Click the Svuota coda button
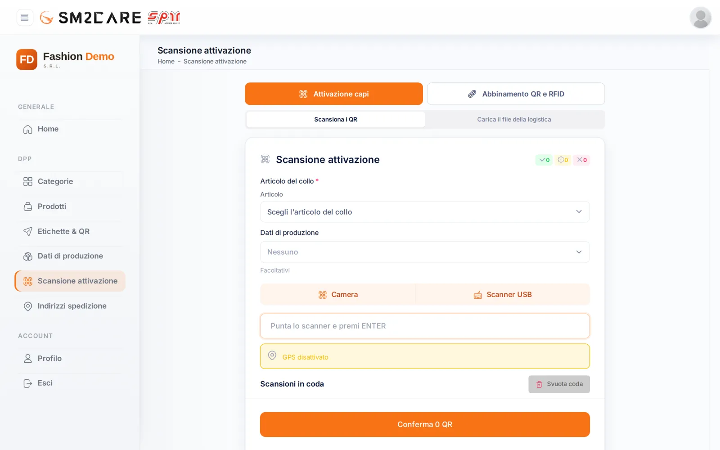Viewport: 720px width, 450px height. point(559,384)
